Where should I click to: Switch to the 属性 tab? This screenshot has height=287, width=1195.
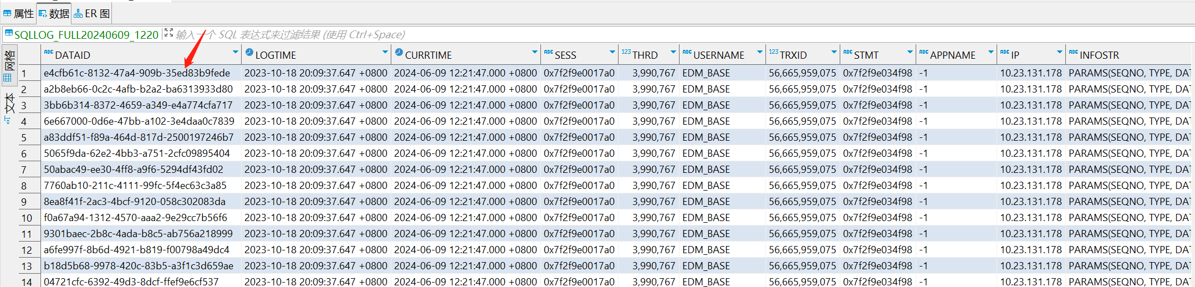(18, 13)
